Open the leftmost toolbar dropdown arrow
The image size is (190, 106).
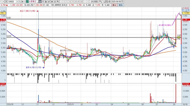[x=3, y=2]
